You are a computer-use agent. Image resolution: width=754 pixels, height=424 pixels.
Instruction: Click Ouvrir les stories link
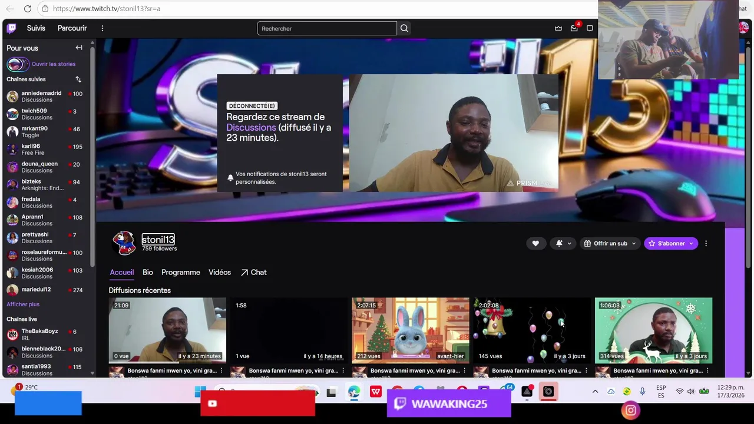(x=54, y=64)
